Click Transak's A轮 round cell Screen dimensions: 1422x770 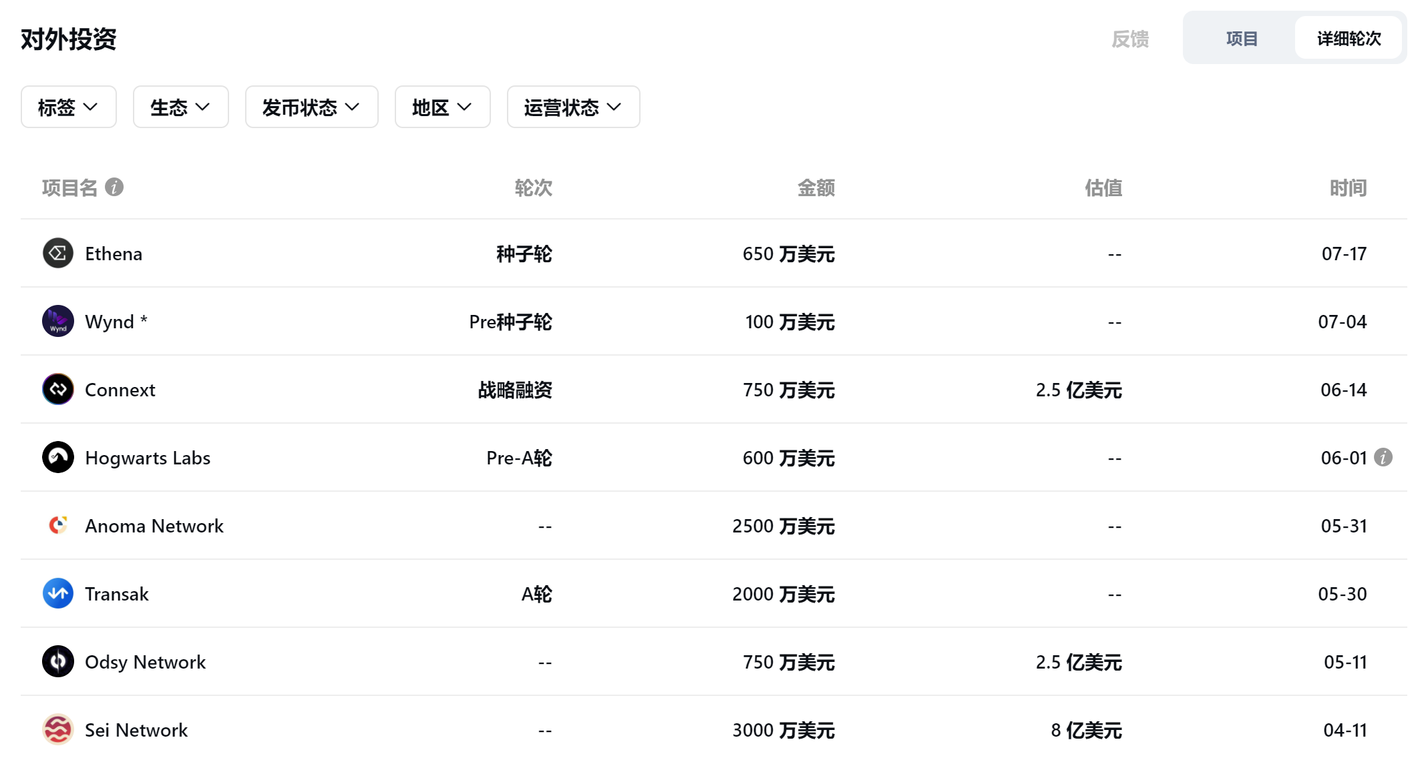coord(537,595)
